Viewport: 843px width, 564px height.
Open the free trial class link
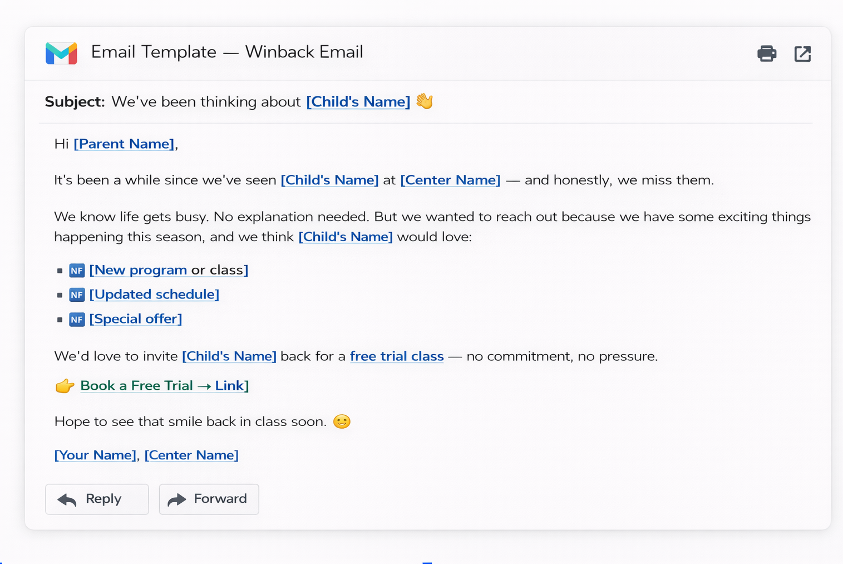(x=396, y=356)
